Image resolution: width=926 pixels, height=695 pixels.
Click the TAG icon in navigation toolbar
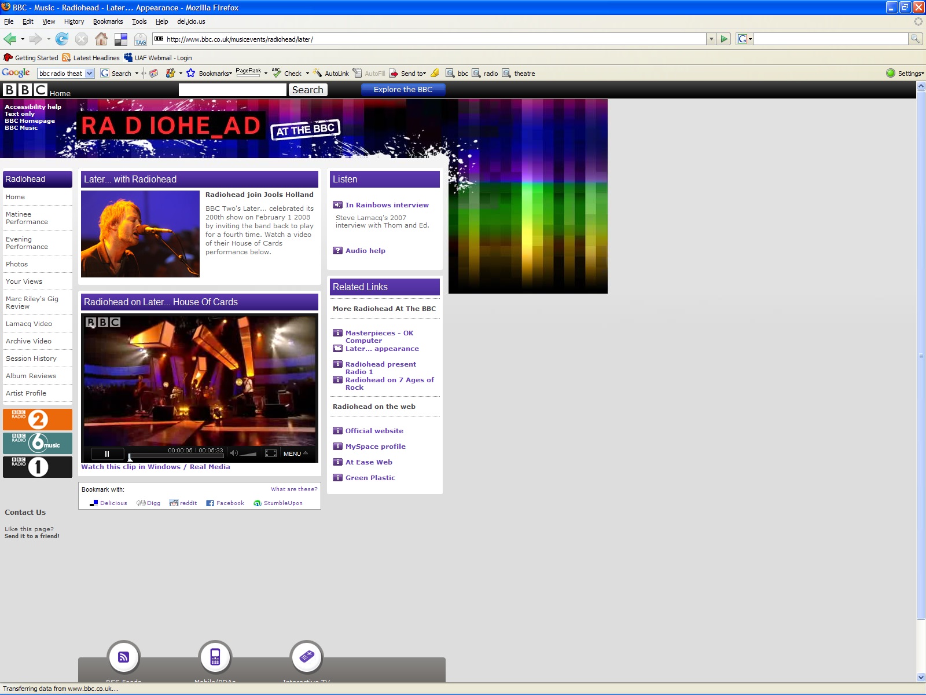141,39
